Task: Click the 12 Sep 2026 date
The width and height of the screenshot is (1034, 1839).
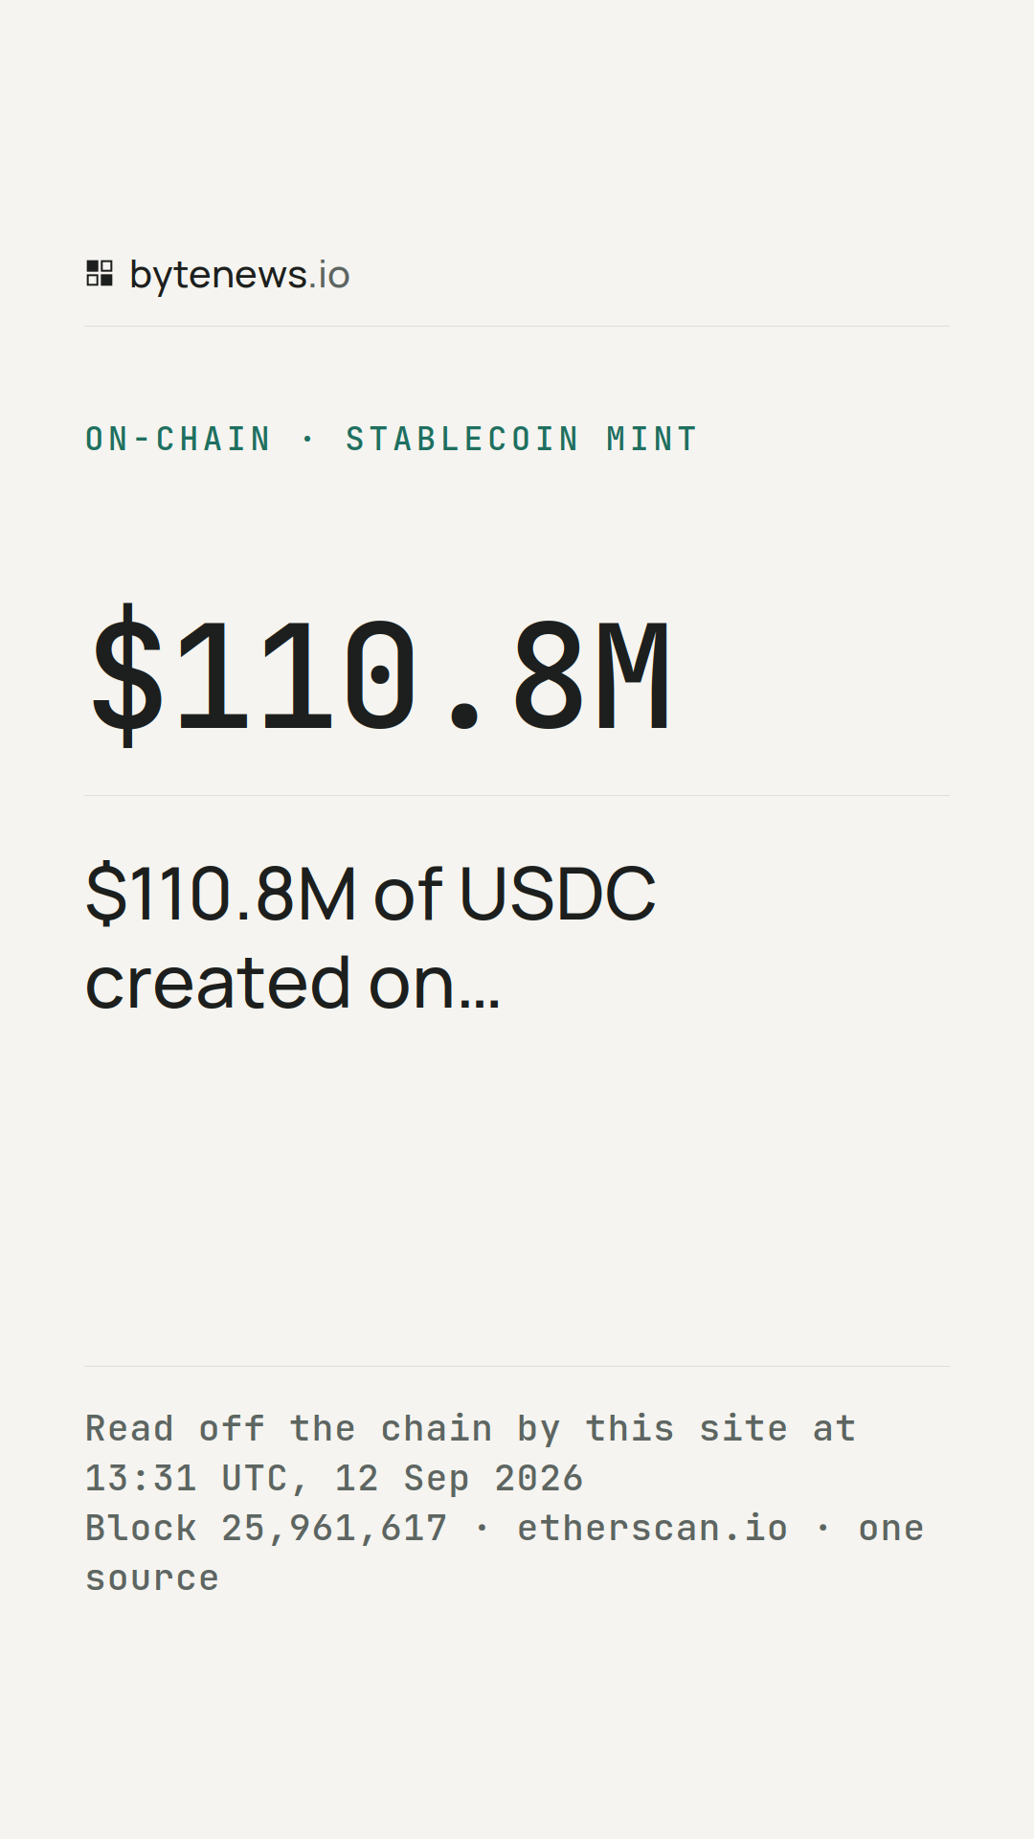Action: coord(459,1478)
